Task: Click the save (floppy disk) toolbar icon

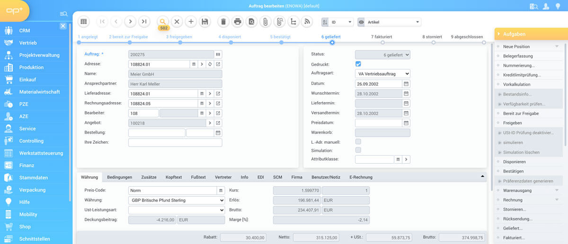Action: (x=204, y=21)
